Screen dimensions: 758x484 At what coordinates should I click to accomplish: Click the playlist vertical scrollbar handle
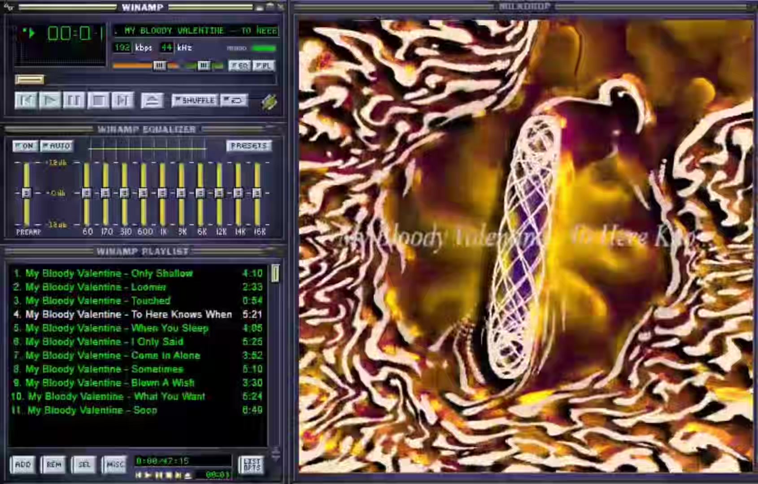coord(275,273)
